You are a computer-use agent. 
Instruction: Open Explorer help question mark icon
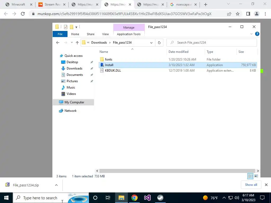257,34
